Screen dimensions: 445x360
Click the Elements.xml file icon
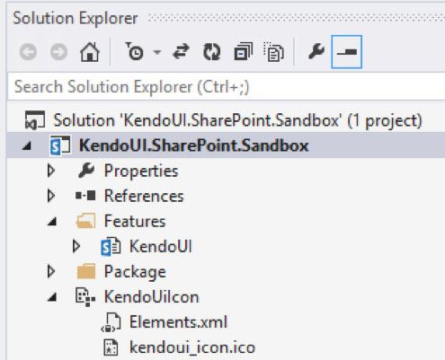(111, 322)
